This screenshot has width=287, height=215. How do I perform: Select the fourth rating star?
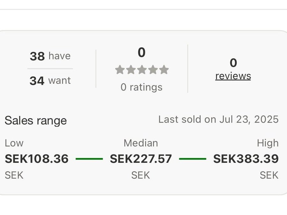pyautogui.click(x=153, y=70)
